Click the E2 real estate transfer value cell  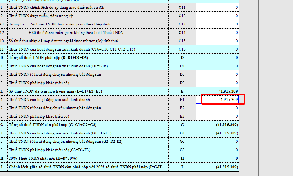[x=218, y=108]
